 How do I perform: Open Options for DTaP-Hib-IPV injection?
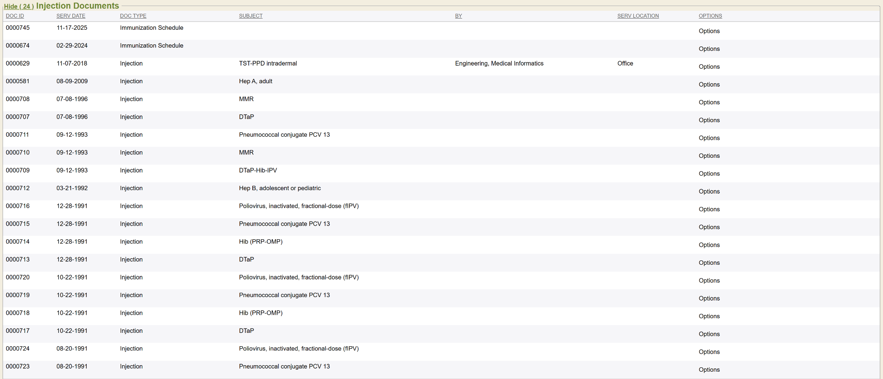(709, 174)
